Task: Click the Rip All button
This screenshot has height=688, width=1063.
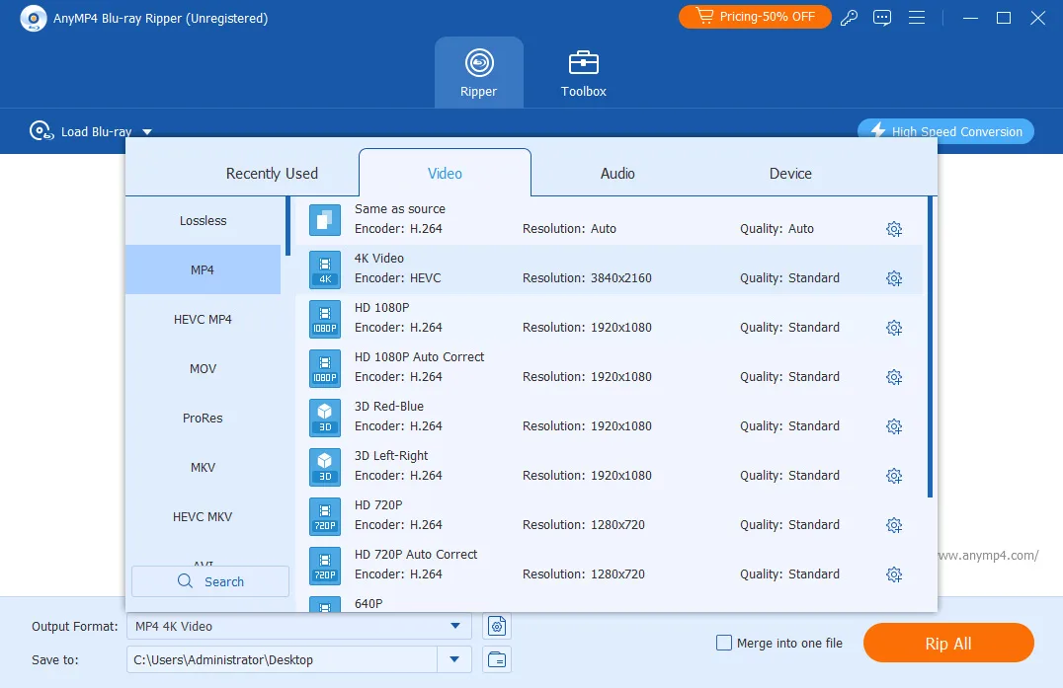Action: click(x=948, y=644)
